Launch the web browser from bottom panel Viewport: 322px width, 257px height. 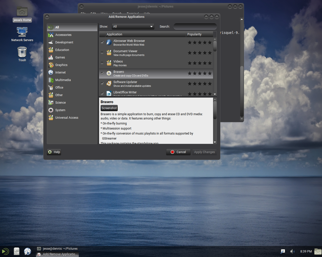pyautogui.click(x=27, y=251)
